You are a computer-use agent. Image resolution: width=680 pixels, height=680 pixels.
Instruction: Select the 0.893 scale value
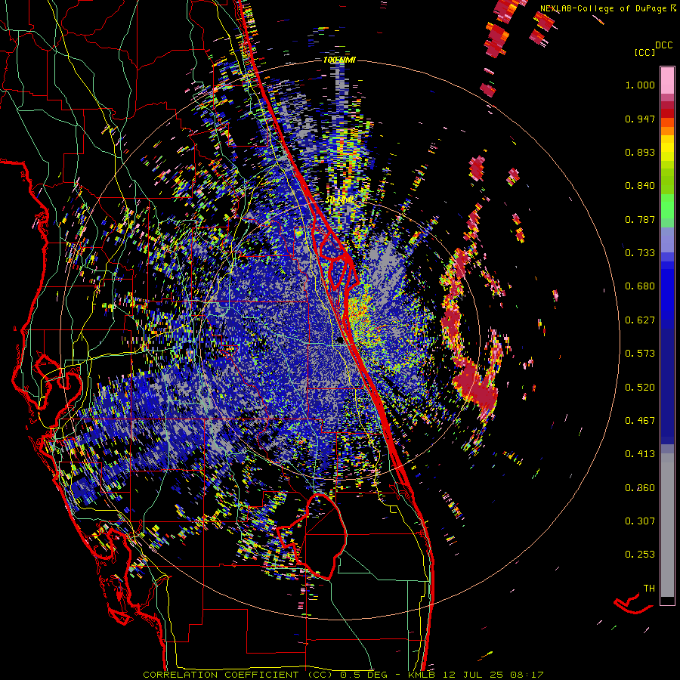[x=640, y=152]
